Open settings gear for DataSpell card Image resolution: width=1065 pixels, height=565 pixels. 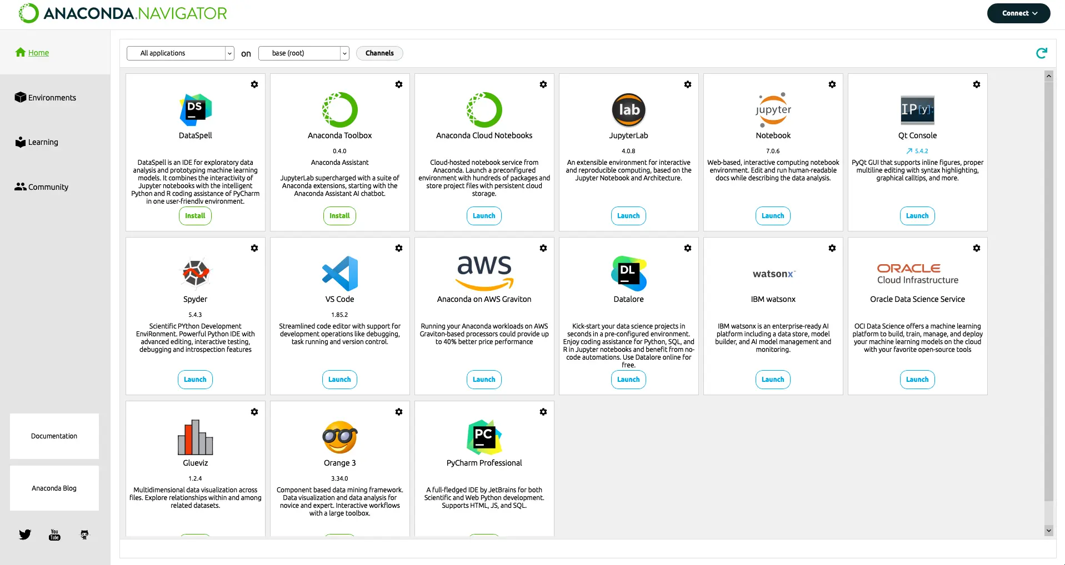[x=254, y=84]
